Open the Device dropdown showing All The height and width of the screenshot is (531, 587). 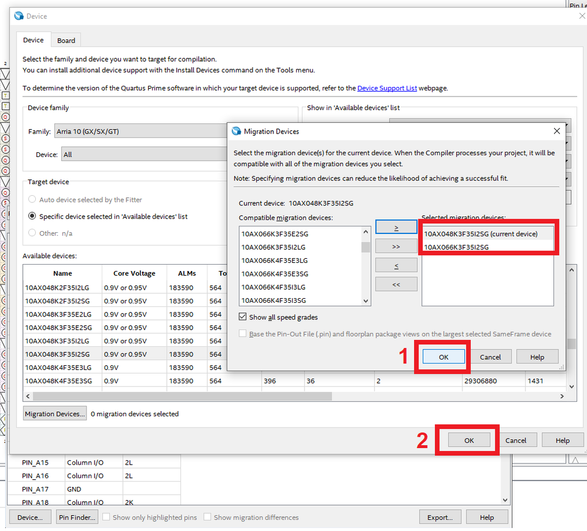(x=144, y=155)
